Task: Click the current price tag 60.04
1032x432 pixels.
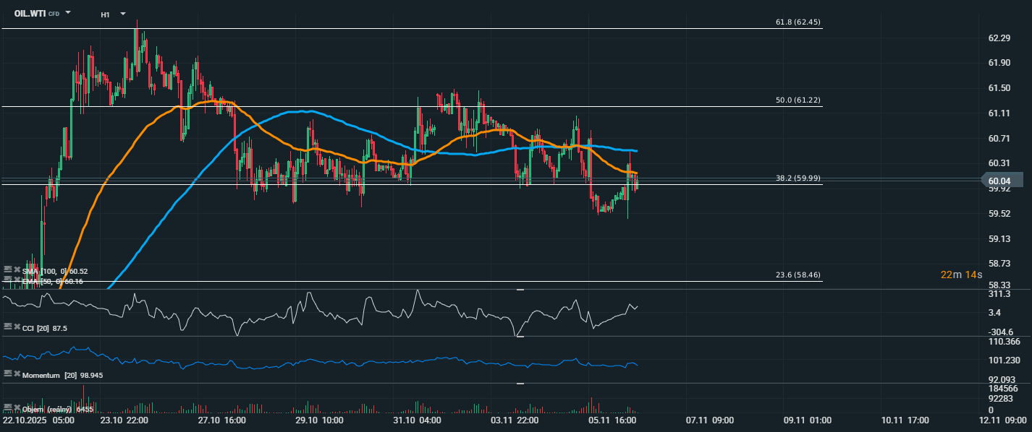Action: 1002,181
